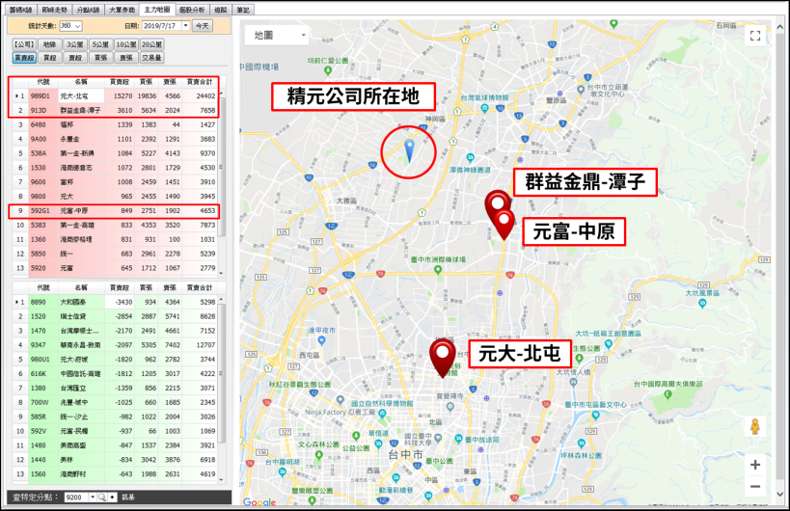This screenshot has height=511, width=790.
Task: Expand the 9200 branch code dropdown
Action: (93, 498)
